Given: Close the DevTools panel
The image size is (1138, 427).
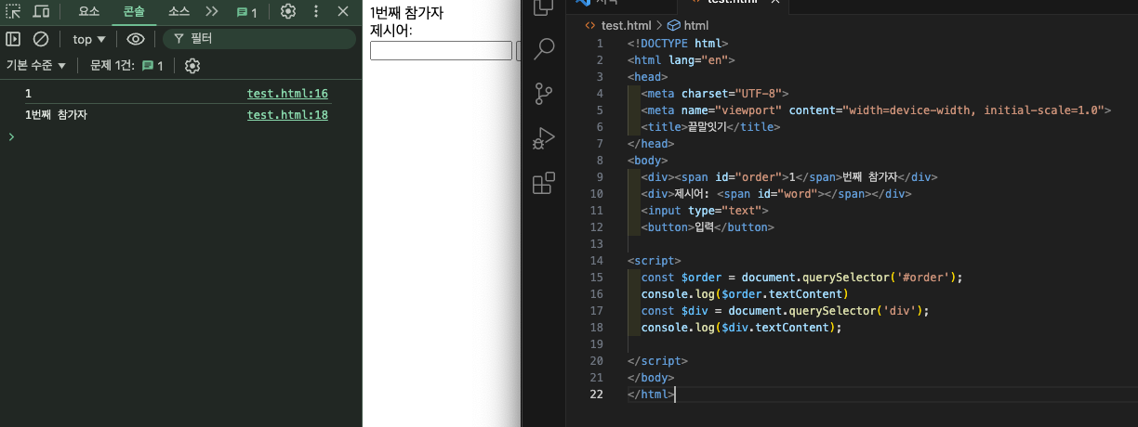Looking at the screenshot, I should click(343, 12).
